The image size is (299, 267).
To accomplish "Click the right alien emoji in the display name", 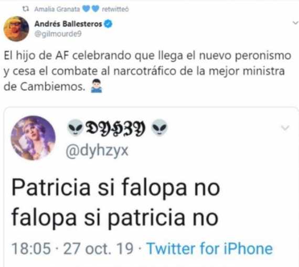I will click(x=159, y=127).
